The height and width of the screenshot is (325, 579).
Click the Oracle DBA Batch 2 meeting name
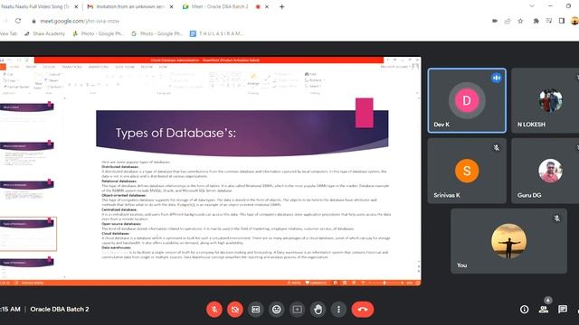60,309
